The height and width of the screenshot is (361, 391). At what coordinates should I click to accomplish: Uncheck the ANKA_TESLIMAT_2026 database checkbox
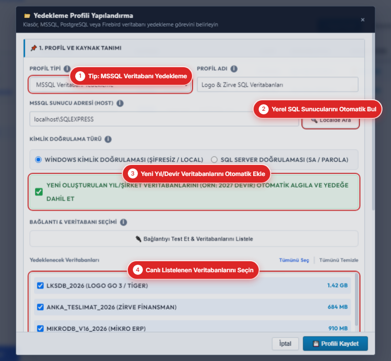41,307
